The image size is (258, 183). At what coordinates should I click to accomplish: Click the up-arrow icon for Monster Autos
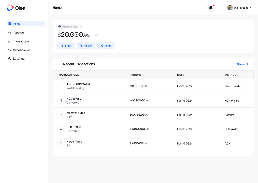[x=61, y=115]
